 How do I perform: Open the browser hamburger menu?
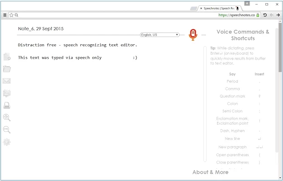(x=5, y=15)
